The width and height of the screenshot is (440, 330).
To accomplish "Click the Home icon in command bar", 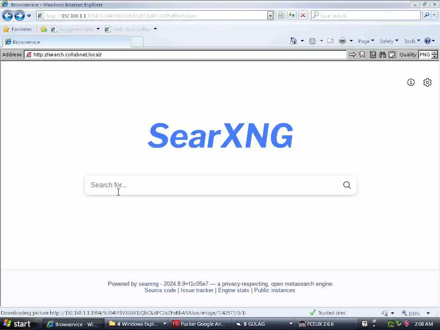I will 293,41.
